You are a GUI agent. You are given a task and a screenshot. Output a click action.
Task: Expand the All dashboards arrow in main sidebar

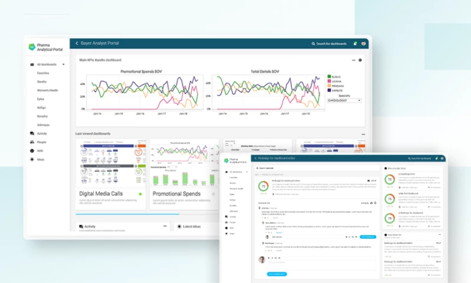pos(64,65)
